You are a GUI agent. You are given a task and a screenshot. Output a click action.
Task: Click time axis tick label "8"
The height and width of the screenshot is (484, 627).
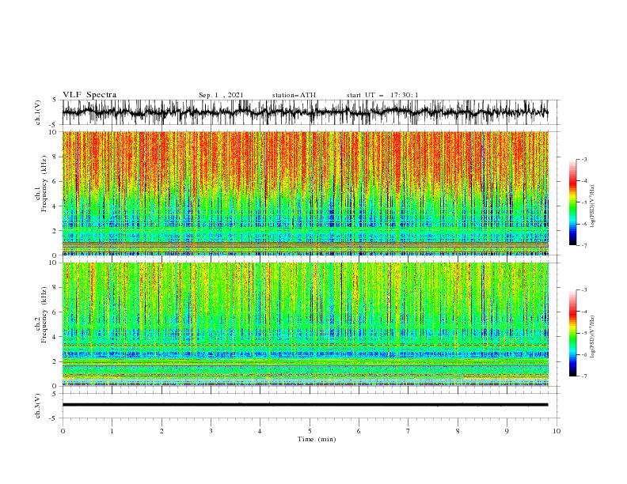pyautogui.click(x=458, y=431)
